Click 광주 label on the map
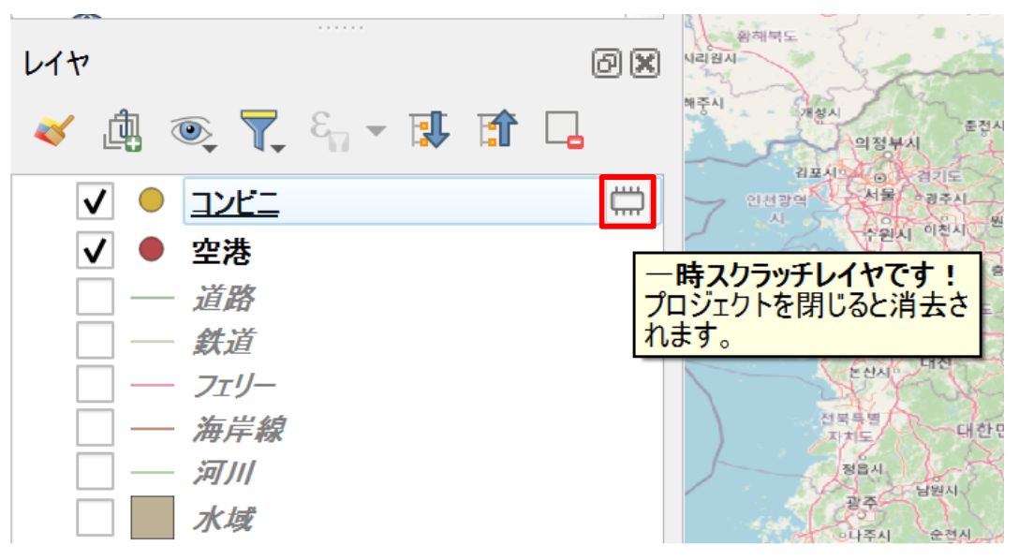The width and height of the screenshot is (1019, 560). (862, 502)
